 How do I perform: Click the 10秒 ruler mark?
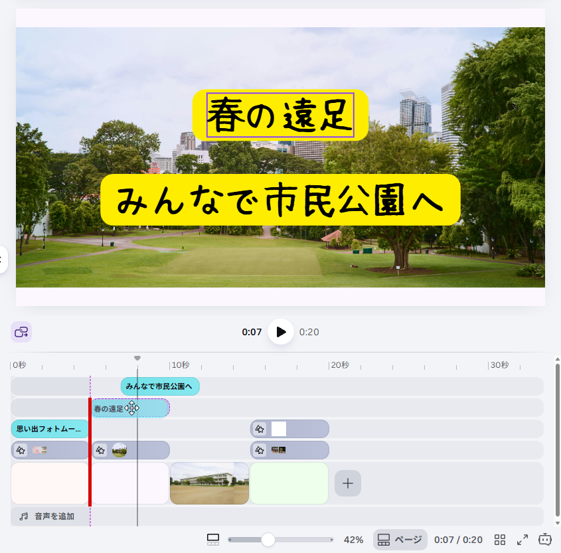181,365
